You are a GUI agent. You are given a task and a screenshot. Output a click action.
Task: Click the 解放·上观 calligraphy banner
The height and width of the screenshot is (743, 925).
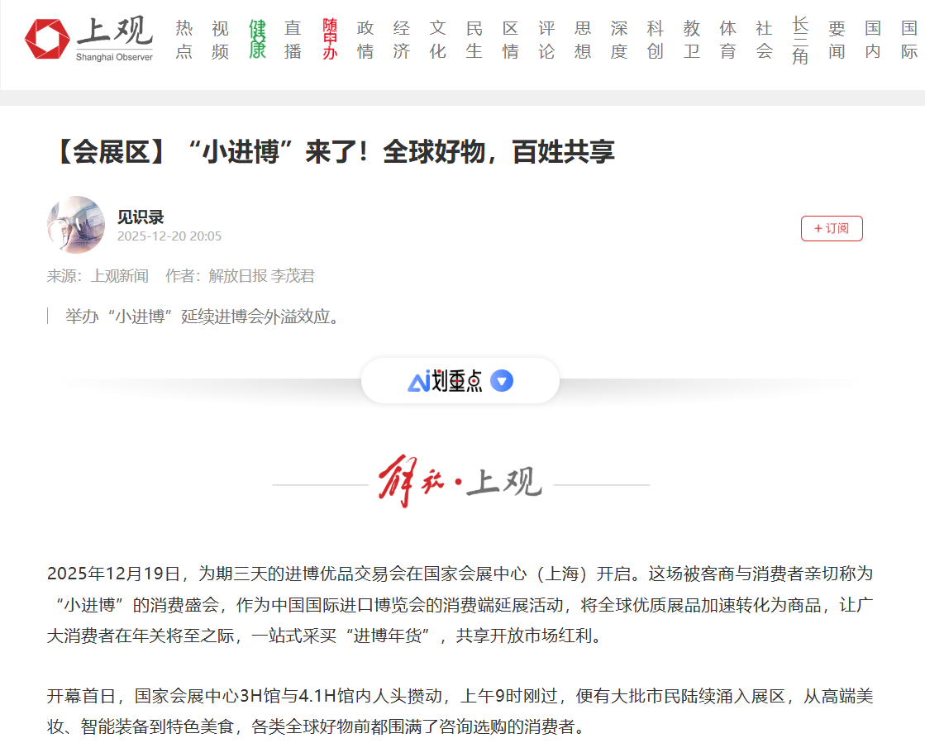click(461, 483)
